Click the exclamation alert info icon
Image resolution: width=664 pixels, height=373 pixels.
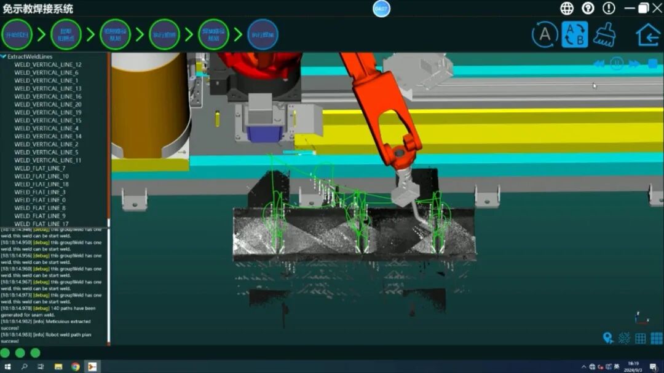pos(609,8)
